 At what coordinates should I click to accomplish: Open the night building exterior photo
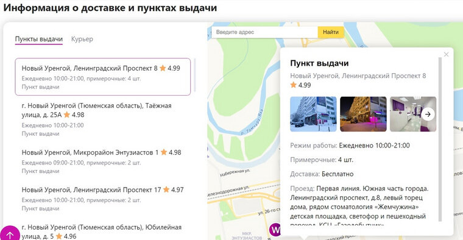click(363, 114)
